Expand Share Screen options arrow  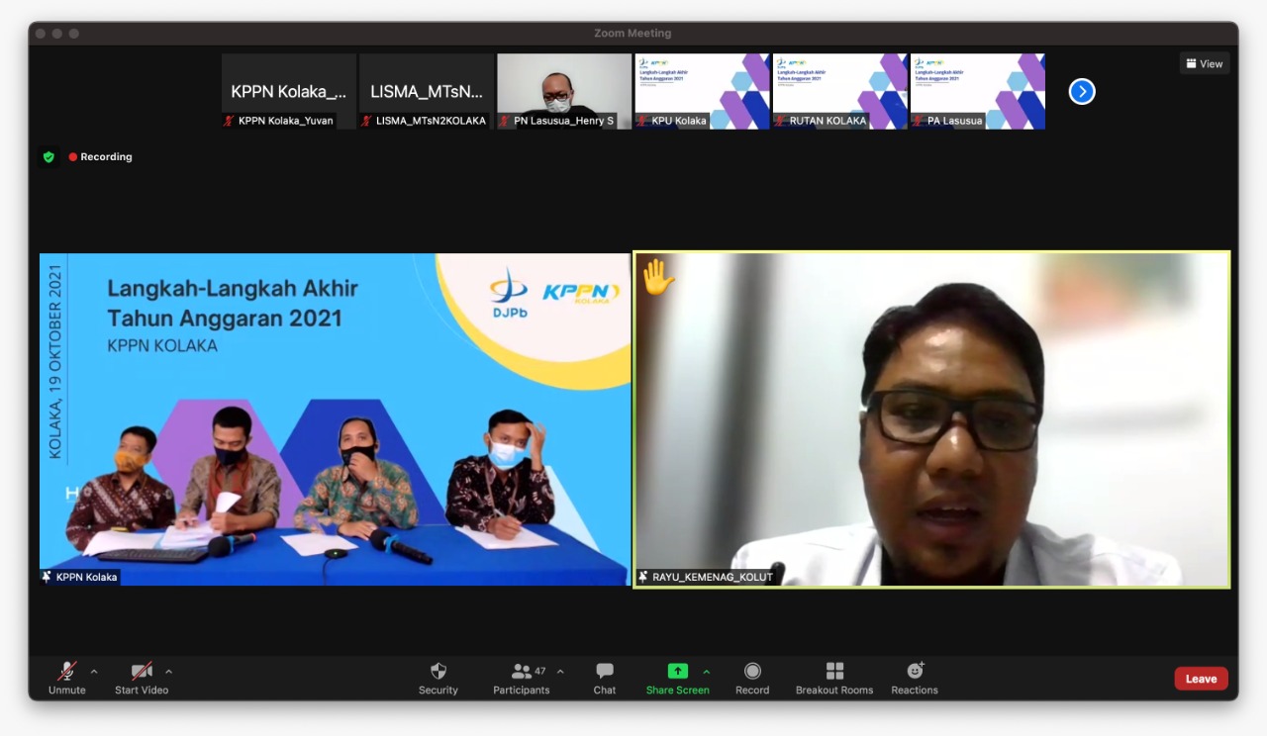[706, 672]
